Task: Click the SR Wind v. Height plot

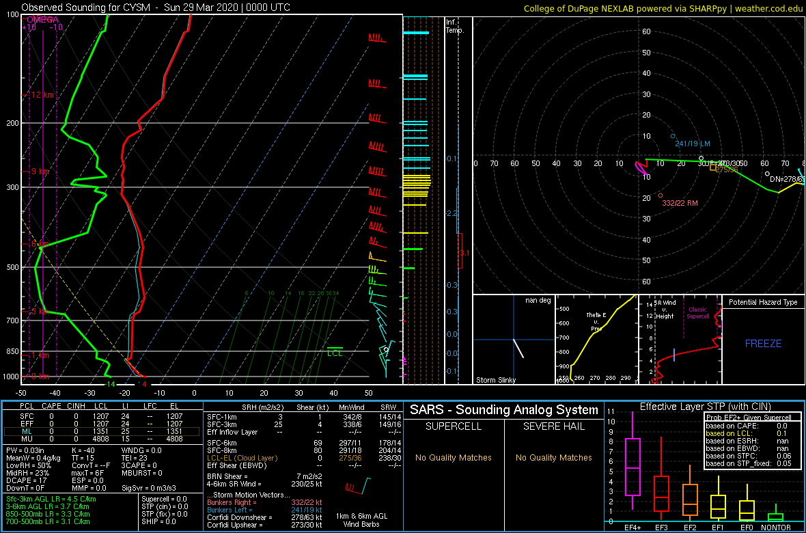Action: 680,339
